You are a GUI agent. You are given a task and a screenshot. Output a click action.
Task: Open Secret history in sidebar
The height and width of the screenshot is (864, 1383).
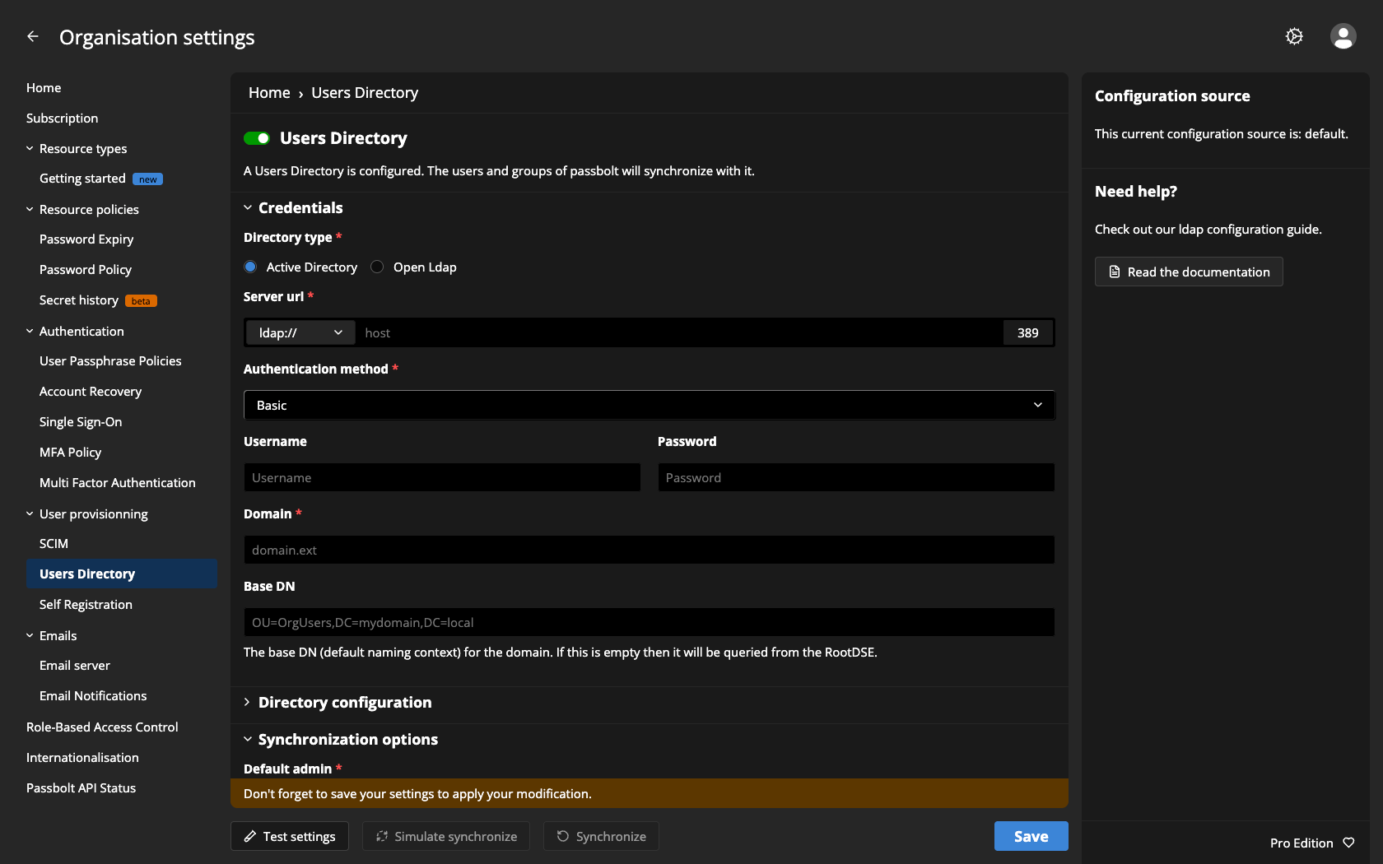[79, 300]
